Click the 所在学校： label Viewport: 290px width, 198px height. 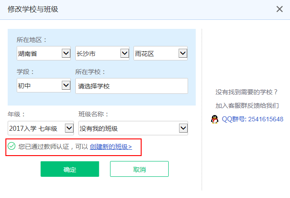tap(90, 72)
